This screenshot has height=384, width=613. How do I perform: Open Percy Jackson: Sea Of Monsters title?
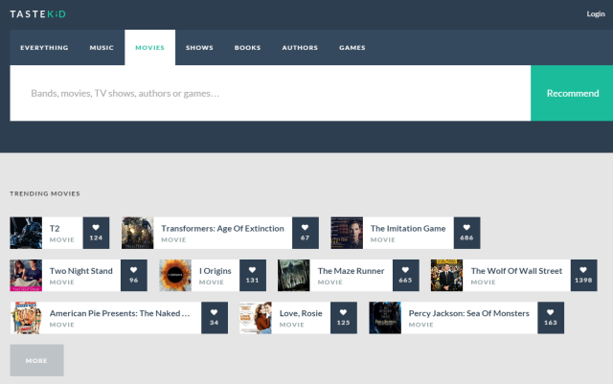468,313
